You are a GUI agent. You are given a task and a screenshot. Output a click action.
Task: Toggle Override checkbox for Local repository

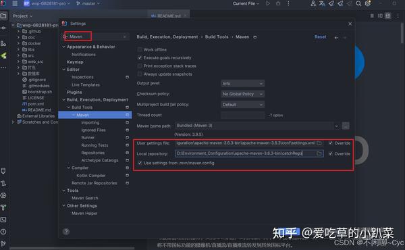pos(331,153)
